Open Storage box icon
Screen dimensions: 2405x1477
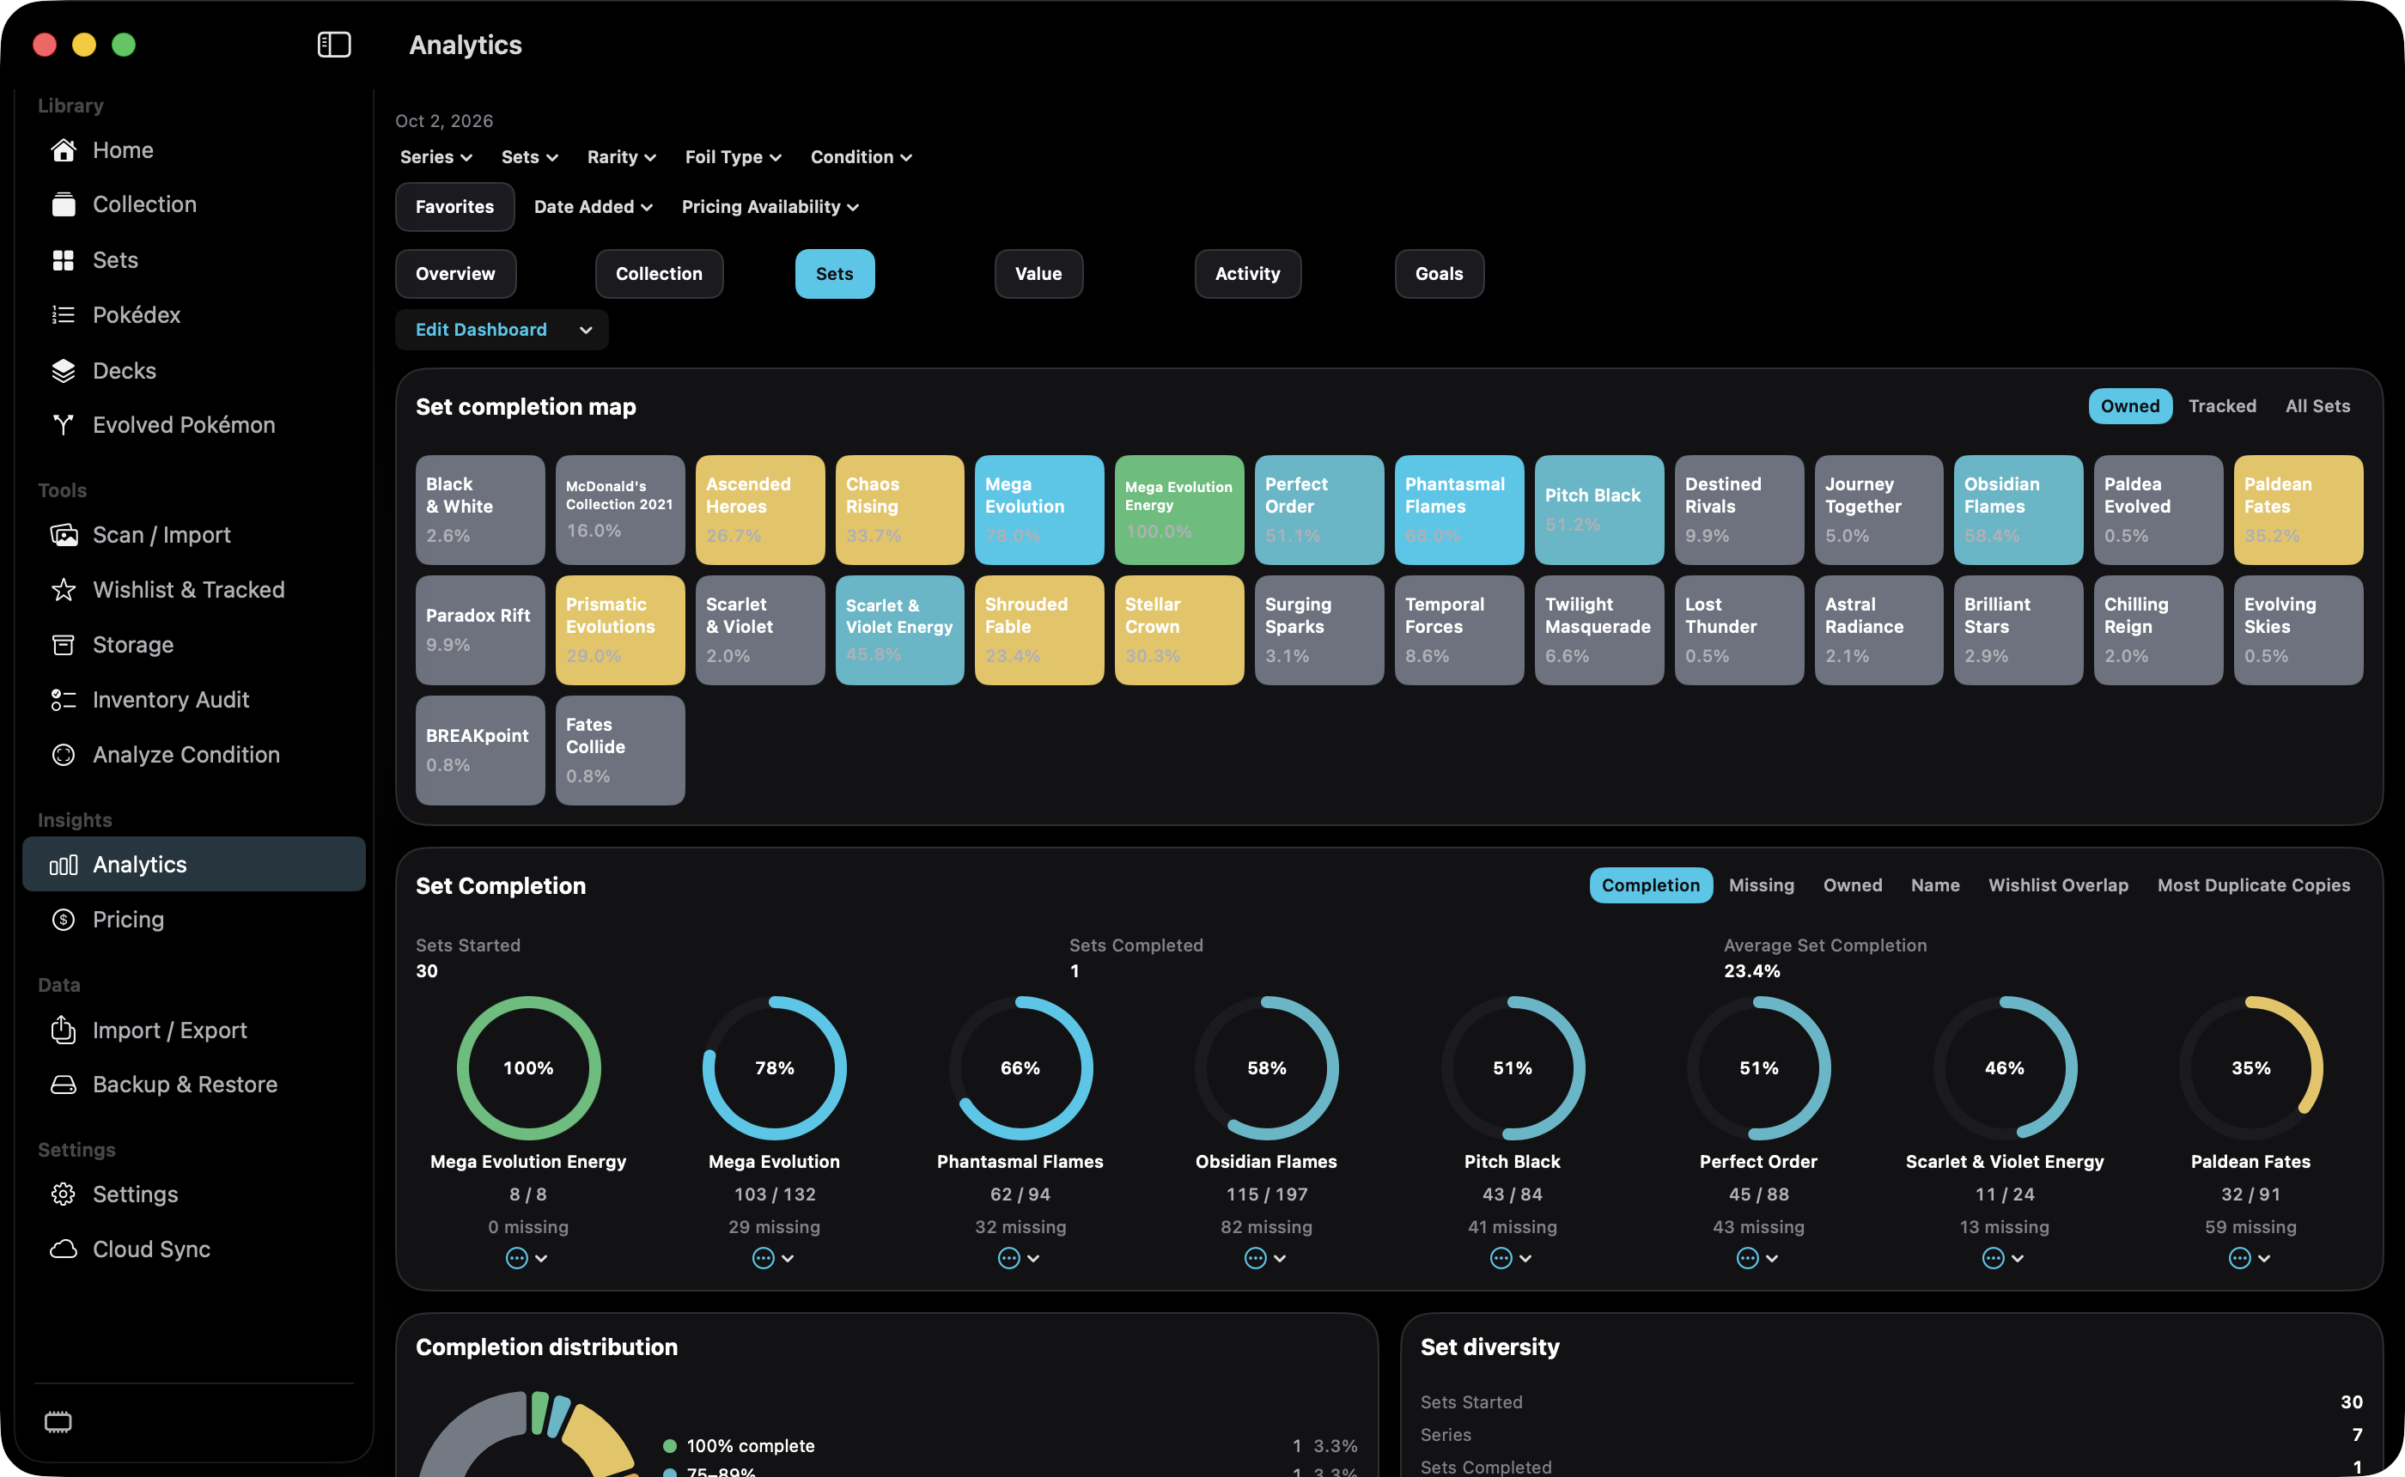[64, 645]
